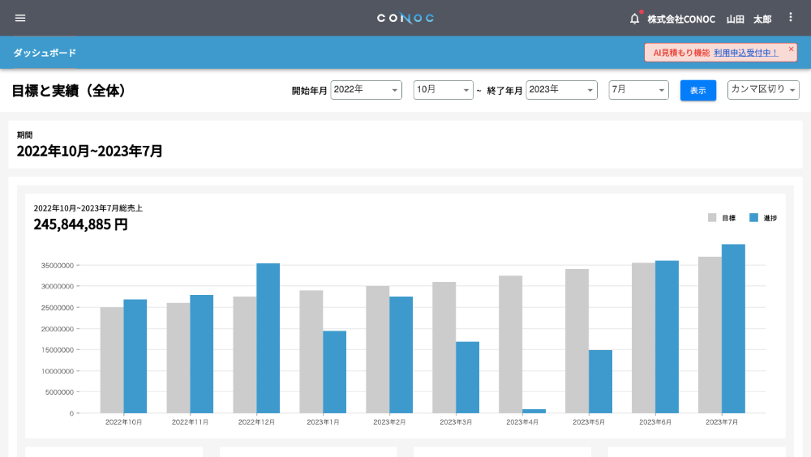The height and width of the screenshot is (457, 811).
Task: Click the blue 2022年12月 progress bar
Action: (268, 338)
